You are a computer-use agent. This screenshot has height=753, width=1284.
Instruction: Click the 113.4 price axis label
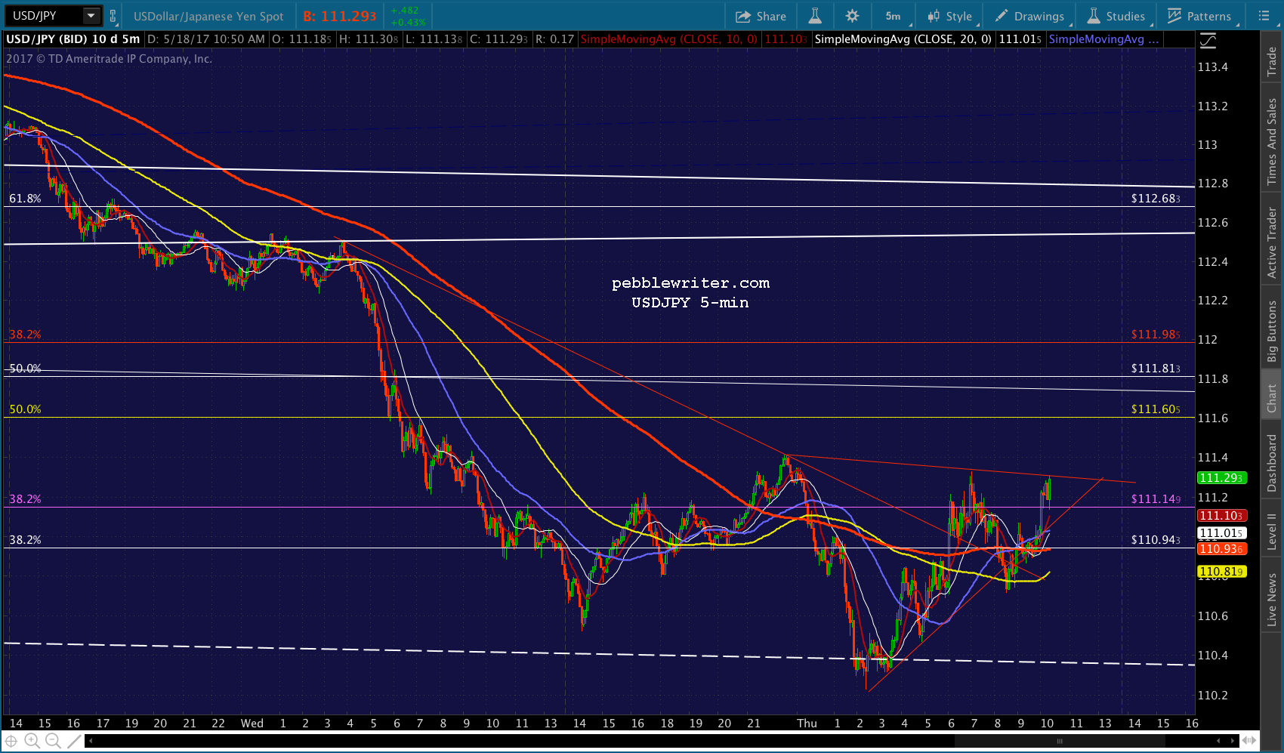coord(1213,67)
